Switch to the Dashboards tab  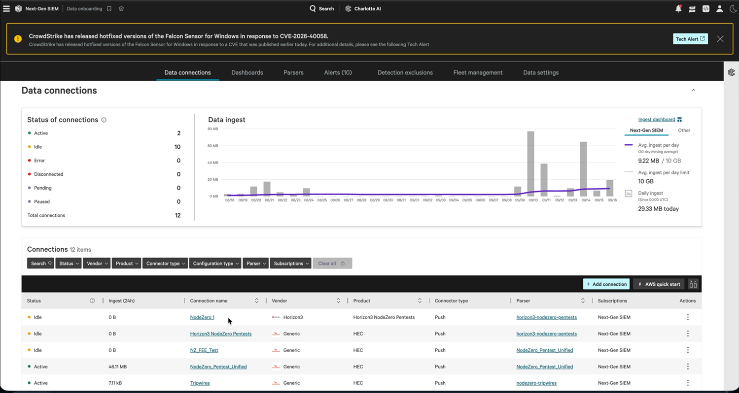click(247, 72)
